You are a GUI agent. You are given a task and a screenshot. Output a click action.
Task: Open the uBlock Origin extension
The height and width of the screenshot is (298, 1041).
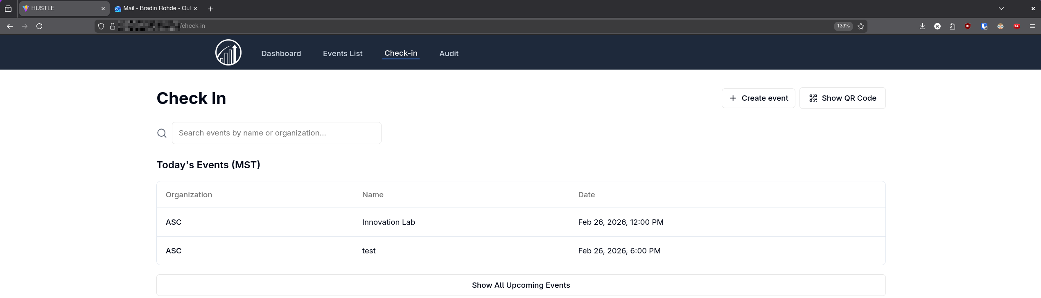(968, 26)
